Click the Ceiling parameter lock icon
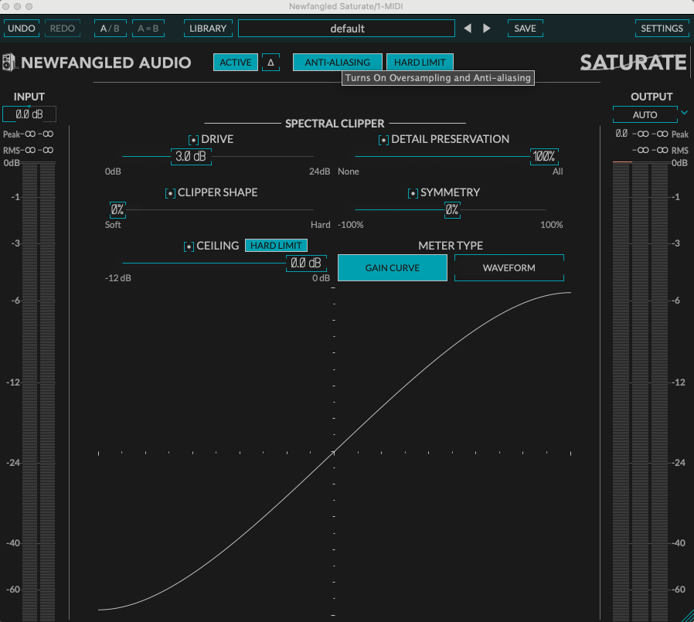The width and height of the screenshot is (694, 622). [x=189, y=246]
